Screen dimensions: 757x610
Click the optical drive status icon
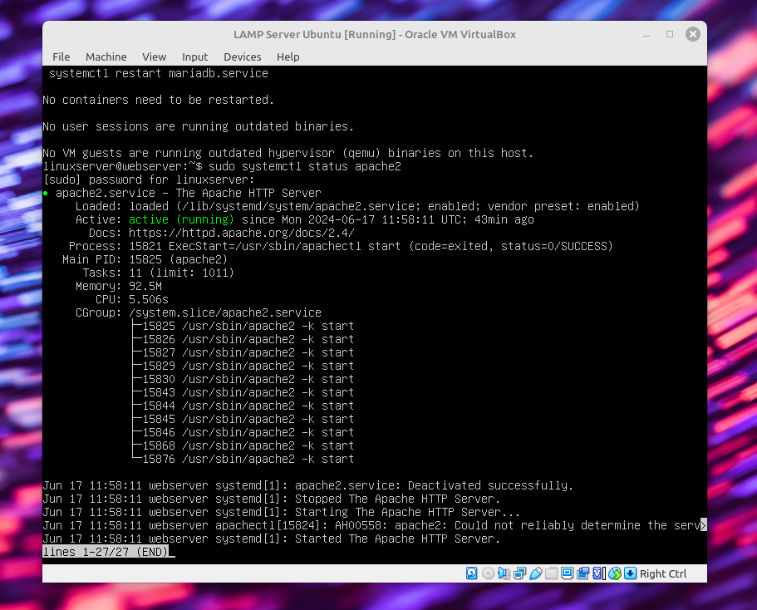488,573
